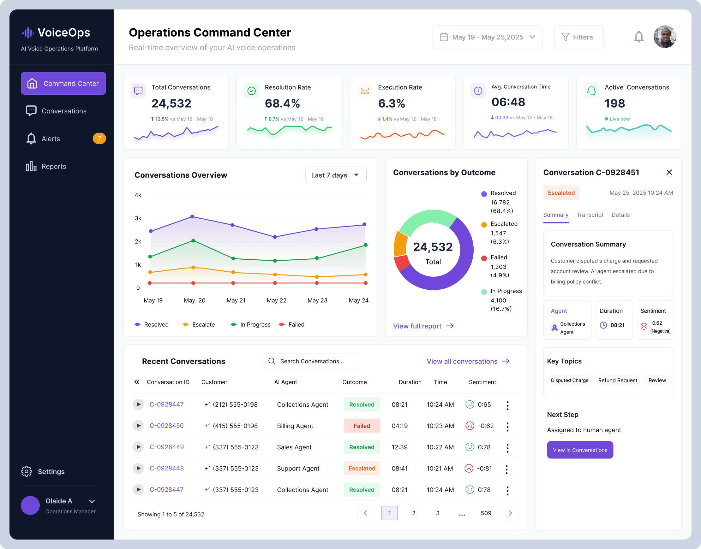Viewport: 701px width, 549px height.
Task: Click the View in Conversations button
Action: click(x=580, y=450)
